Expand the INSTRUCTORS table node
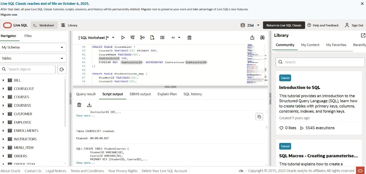The height and width of the screenshot is (174, 366). pyautogui.click(x=3, y=139)
